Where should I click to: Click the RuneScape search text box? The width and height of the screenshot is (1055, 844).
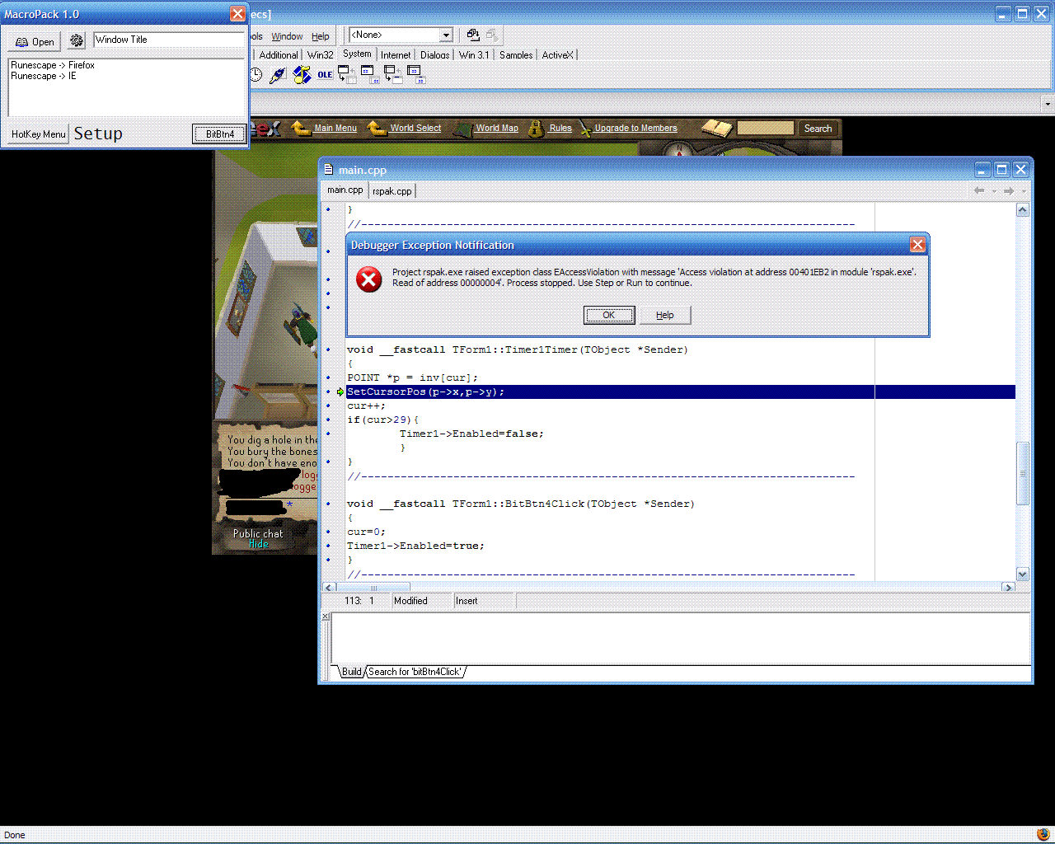click(766, 128)
